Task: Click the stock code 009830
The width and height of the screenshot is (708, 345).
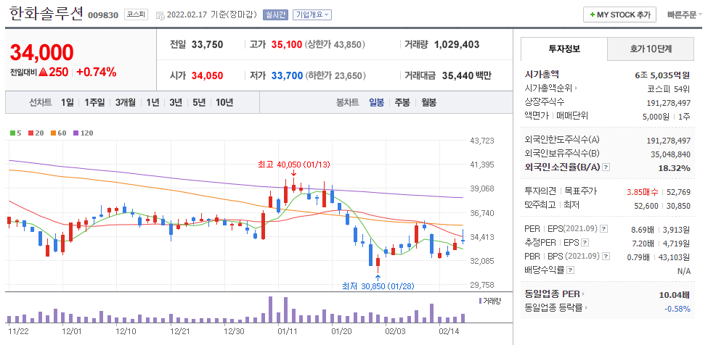Action: pyautogui.click(x=103, y=15)
